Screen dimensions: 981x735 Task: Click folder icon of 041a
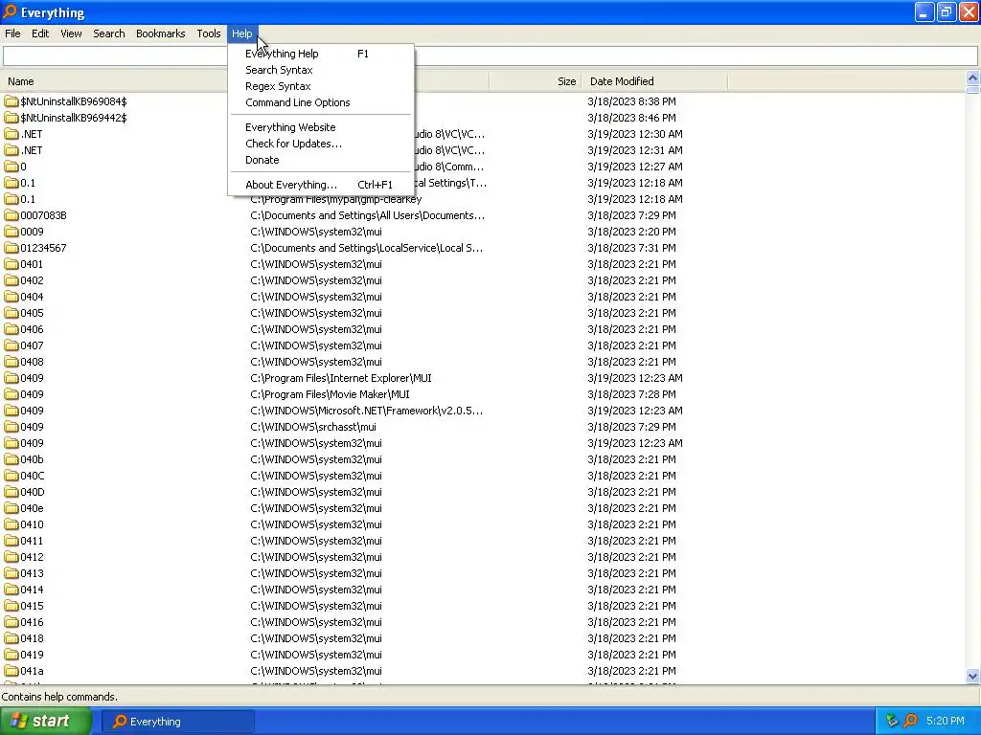point(11,671)
